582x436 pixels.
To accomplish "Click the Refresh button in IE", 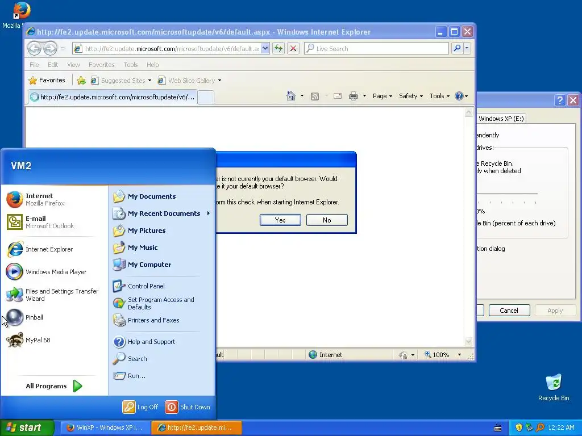I will pos(278,49).
